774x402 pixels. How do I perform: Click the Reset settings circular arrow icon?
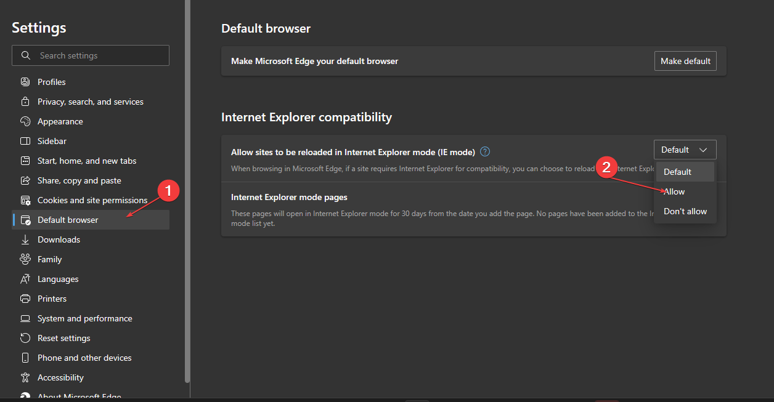pyautogui.click(x=24, y=337)
